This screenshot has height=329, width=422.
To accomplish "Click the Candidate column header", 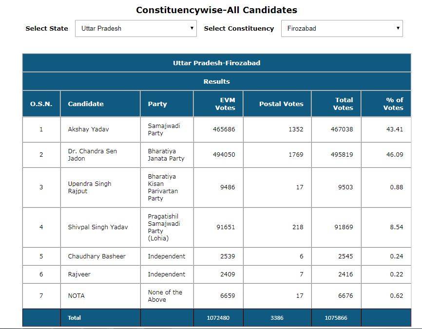I will click(86, 104).
